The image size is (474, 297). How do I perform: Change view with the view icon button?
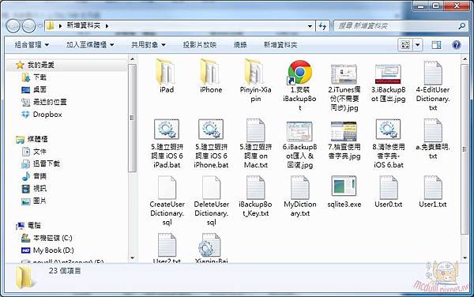405,45
